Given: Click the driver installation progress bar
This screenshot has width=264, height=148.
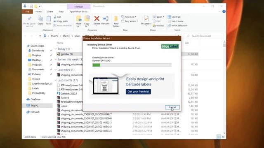Looking at the screenshot, I should pyautogui.click(x=132, y=65).
